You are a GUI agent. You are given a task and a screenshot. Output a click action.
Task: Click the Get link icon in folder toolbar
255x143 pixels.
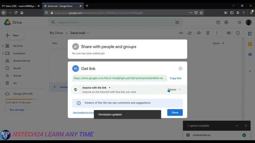181,33
